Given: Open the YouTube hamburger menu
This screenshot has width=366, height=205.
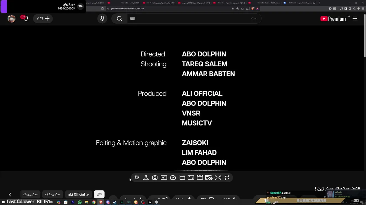Looking at the screenshot, I should pos(355,19).
